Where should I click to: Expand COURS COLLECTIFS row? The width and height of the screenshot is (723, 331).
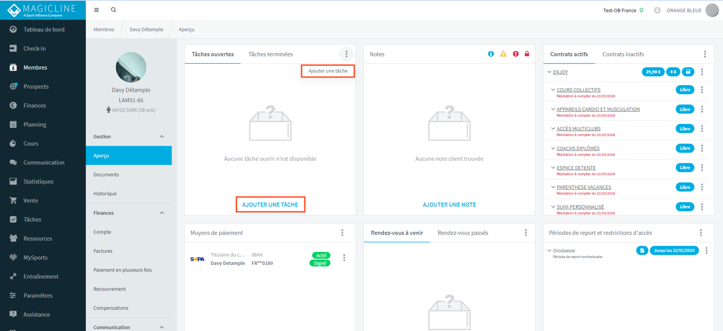[x=553, y=90]
